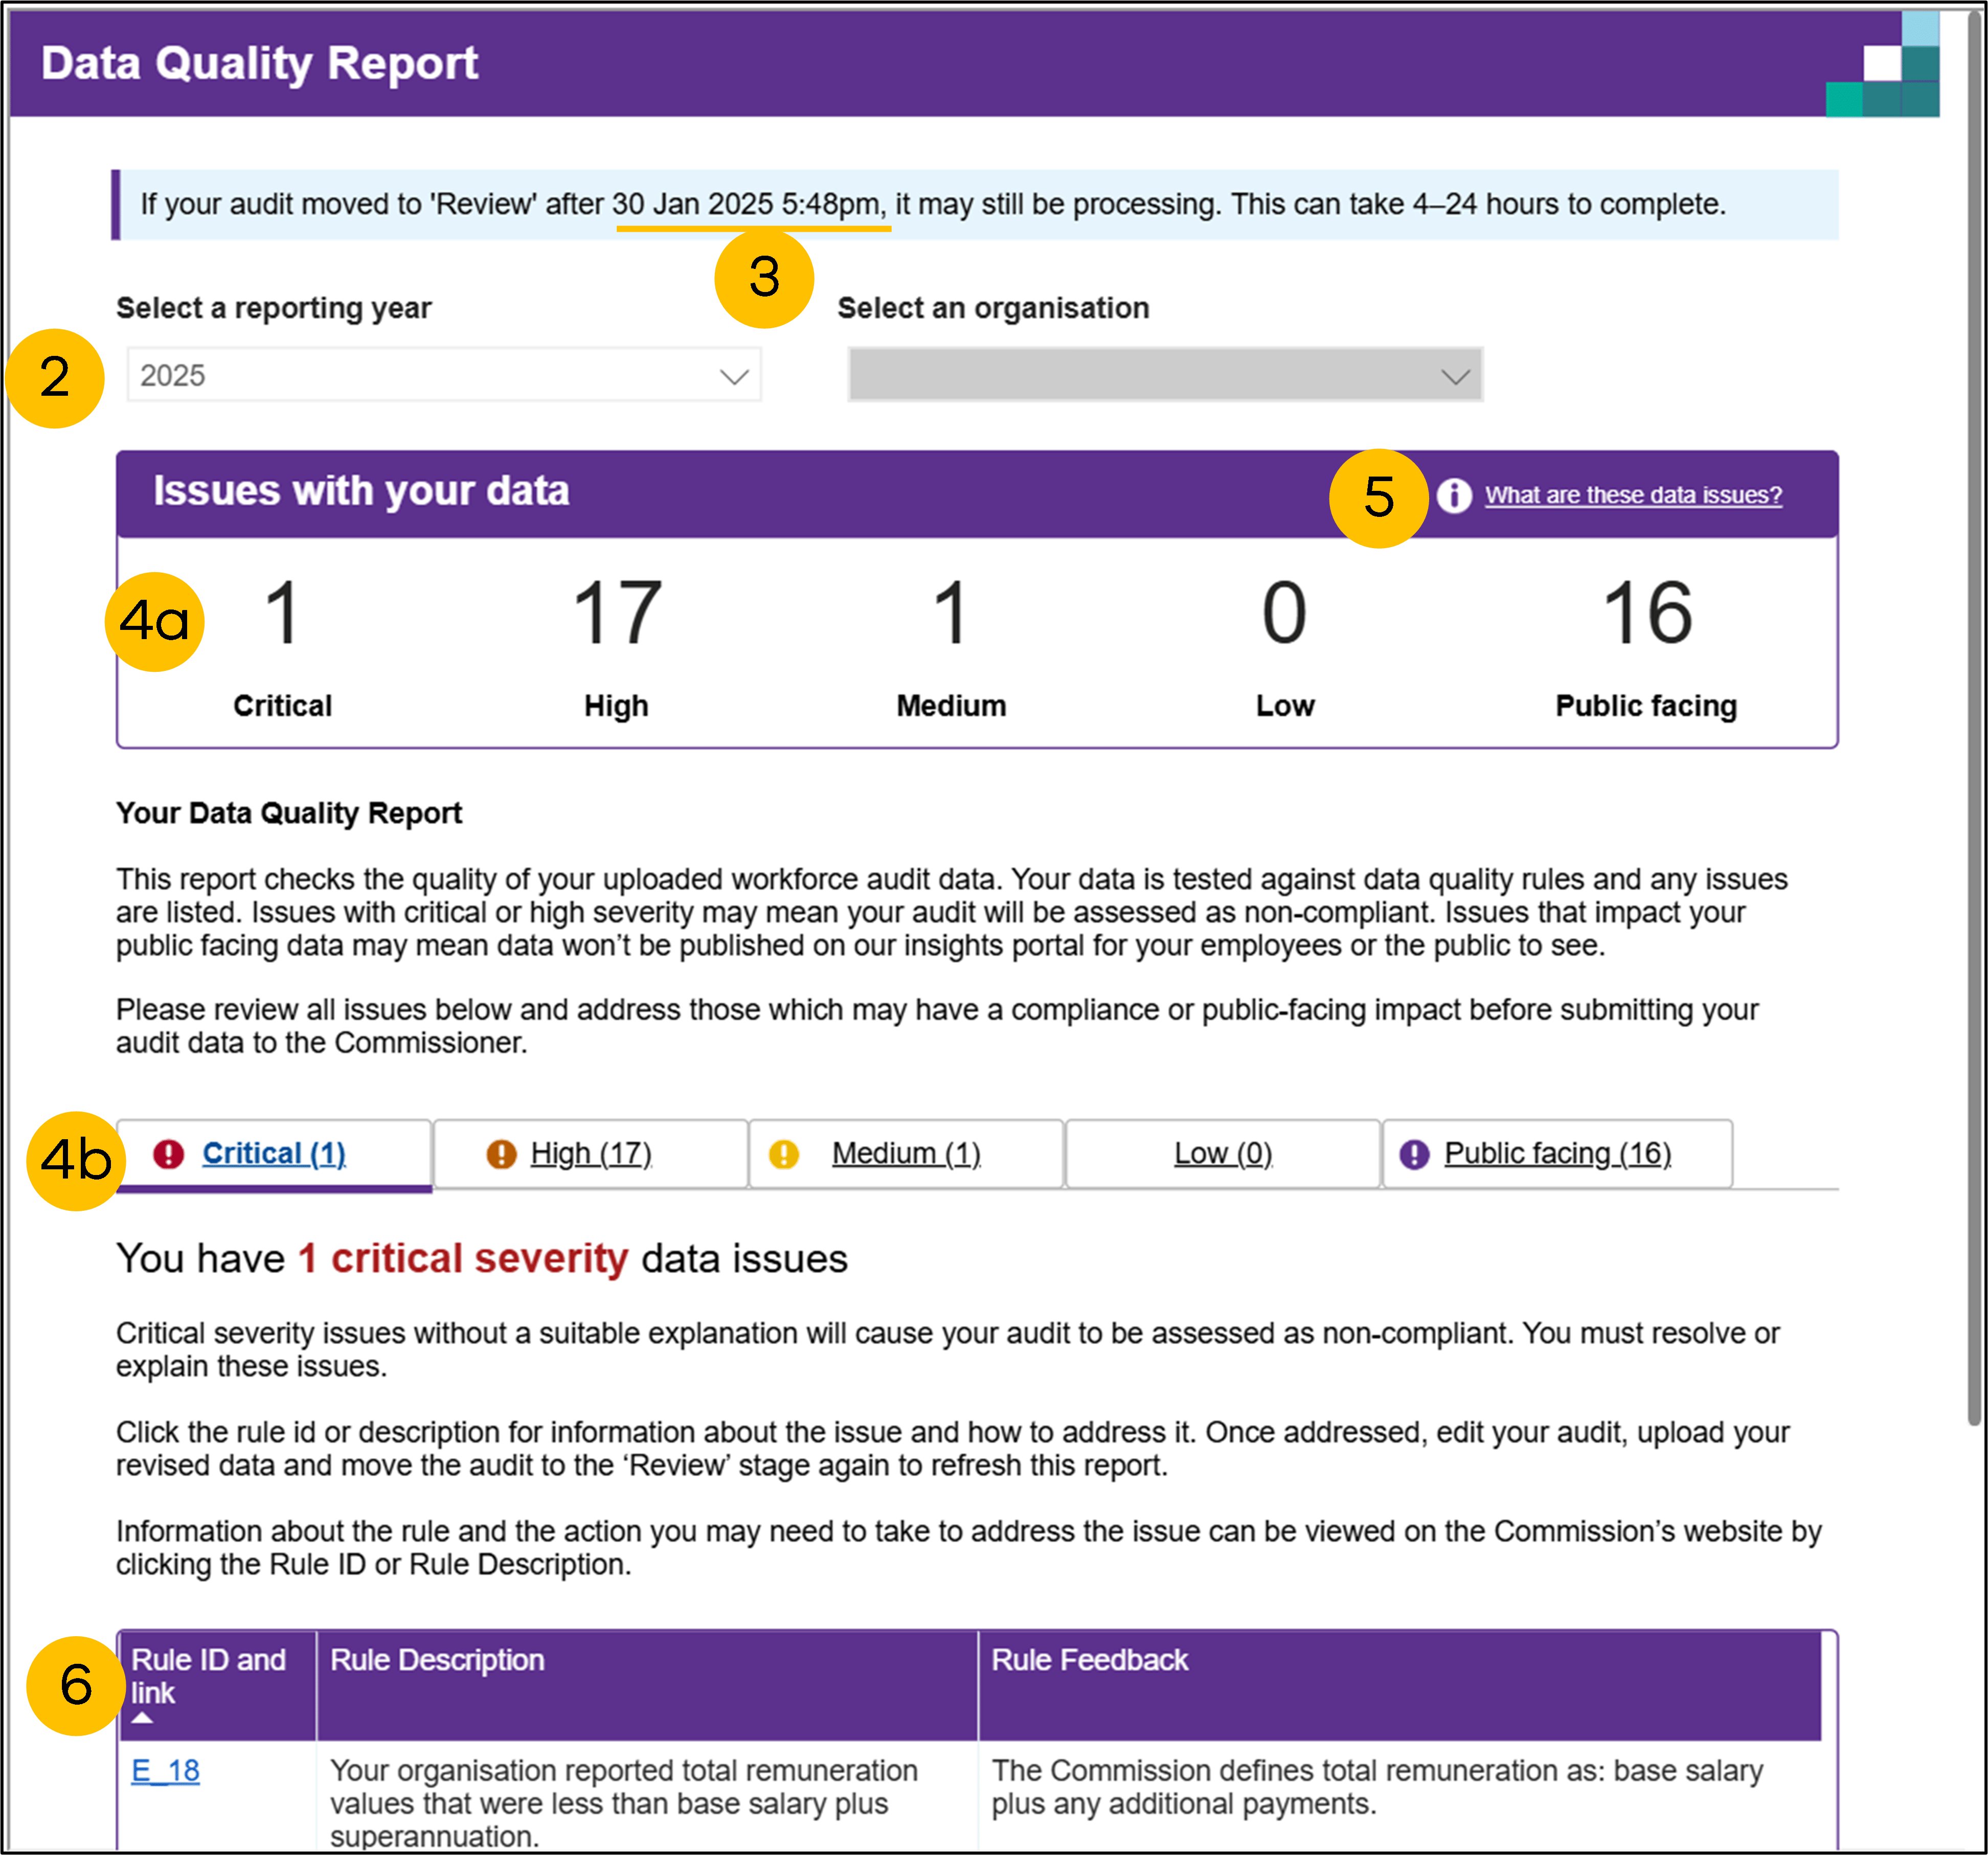The image size is (1988, 1855).
Task: Select the Public facing count of 16
Action: (x=1647, y=612)
